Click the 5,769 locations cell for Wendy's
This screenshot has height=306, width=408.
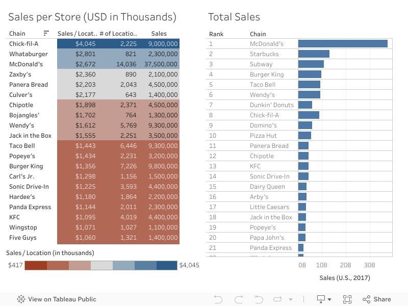pyautogui.click(x=129, y=125)
